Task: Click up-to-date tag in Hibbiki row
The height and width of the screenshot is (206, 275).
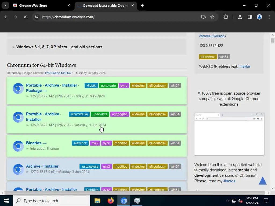Action: tap(108, 86)
